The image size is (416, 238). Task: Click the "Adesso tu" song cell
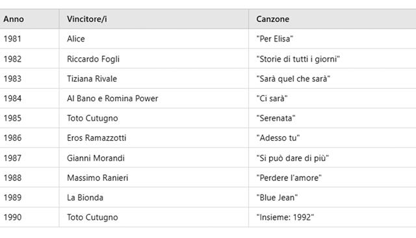[332, 138]
